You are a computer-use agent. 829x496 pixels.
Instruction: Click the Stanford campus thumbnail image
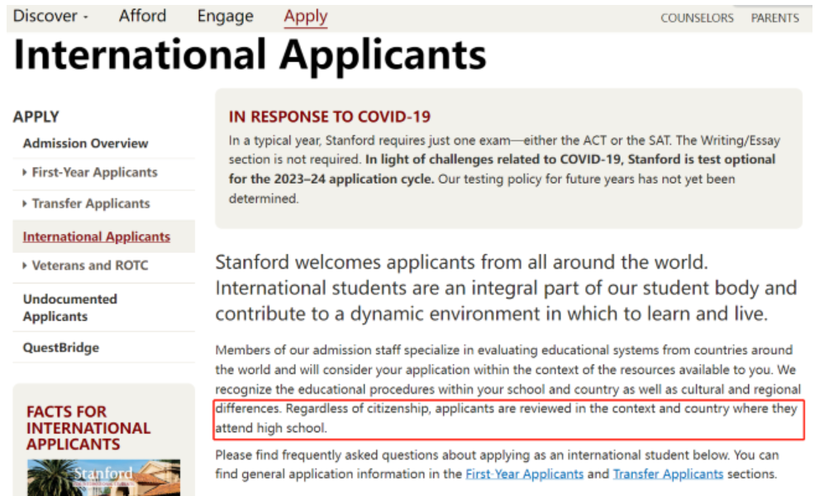point(103,477)
